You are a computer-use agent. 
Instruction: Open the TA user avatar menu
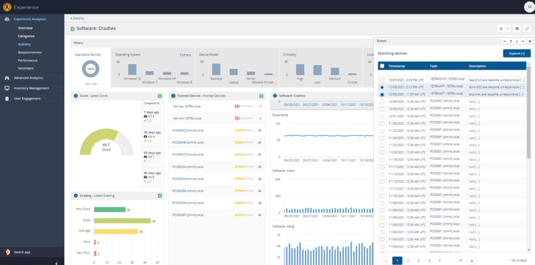point(529,7)
